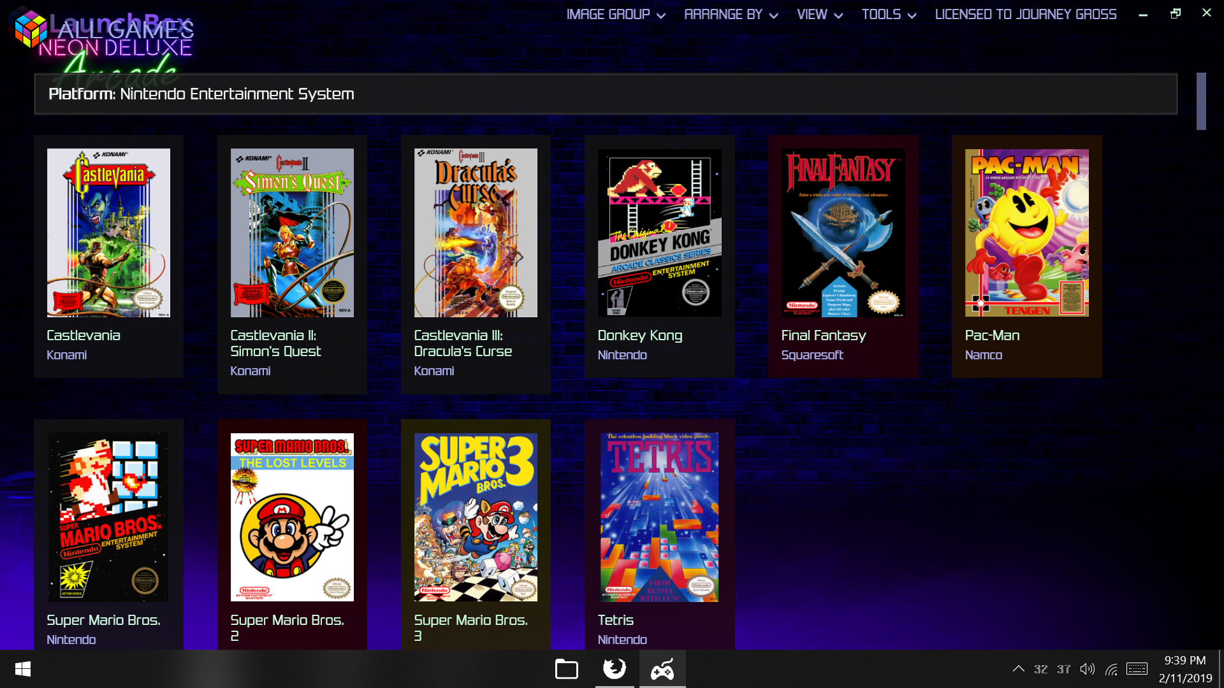Click the 32 temperature tray icon

point(1041,669)
